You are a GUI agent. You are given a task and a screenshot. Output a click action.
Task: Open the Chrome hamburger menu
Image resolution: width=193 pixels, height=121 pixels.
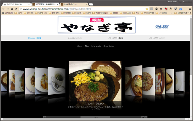[x=190, y=9]
